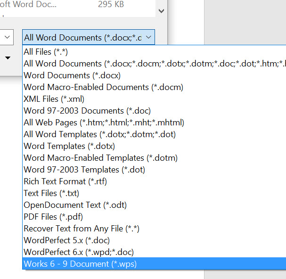The width and height of the screenshot is (286, 279).
Task: Collapse the file type combo box arrow
Action: 149,37
